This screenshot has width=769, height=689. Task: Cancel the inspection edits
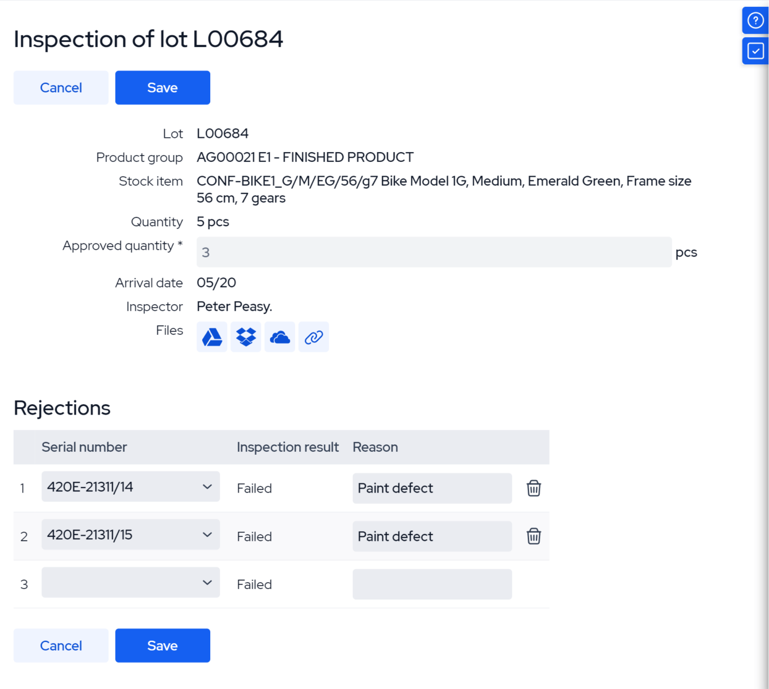tap(61, 87)
